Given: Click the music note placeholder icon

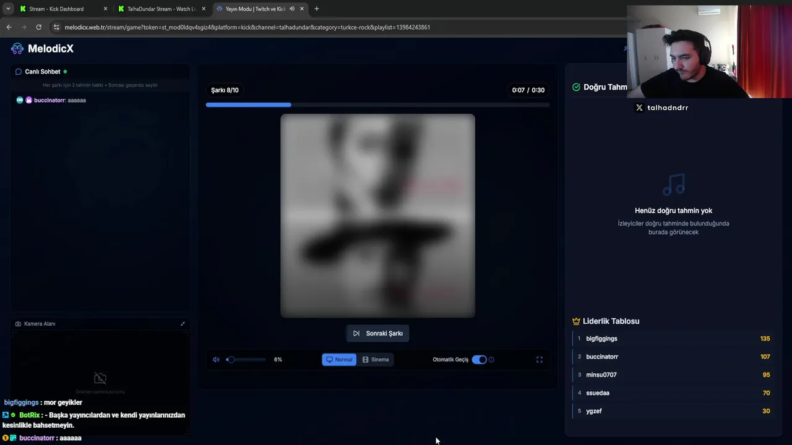Looking at the screenshot, I should click(673, 184).
